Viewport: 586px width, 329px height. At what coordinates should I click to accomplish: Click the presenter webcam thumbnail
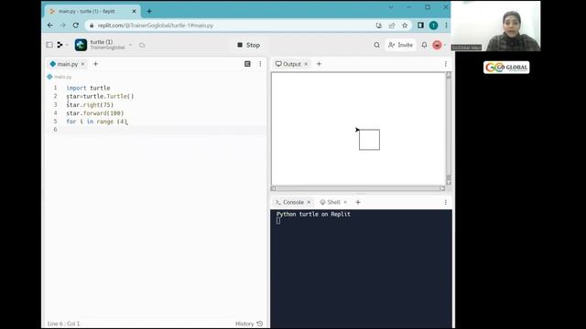pos(495,26)
